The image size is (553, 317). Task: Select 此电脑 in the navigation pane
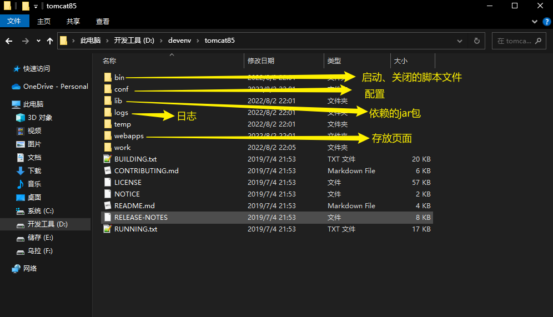(33, 104)
